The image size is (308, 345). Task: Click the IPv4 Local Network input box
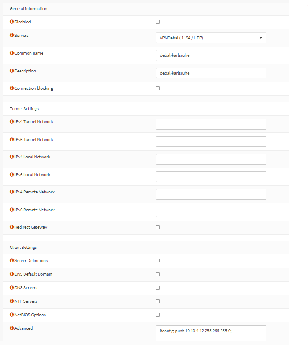click(x=211, y=159)
